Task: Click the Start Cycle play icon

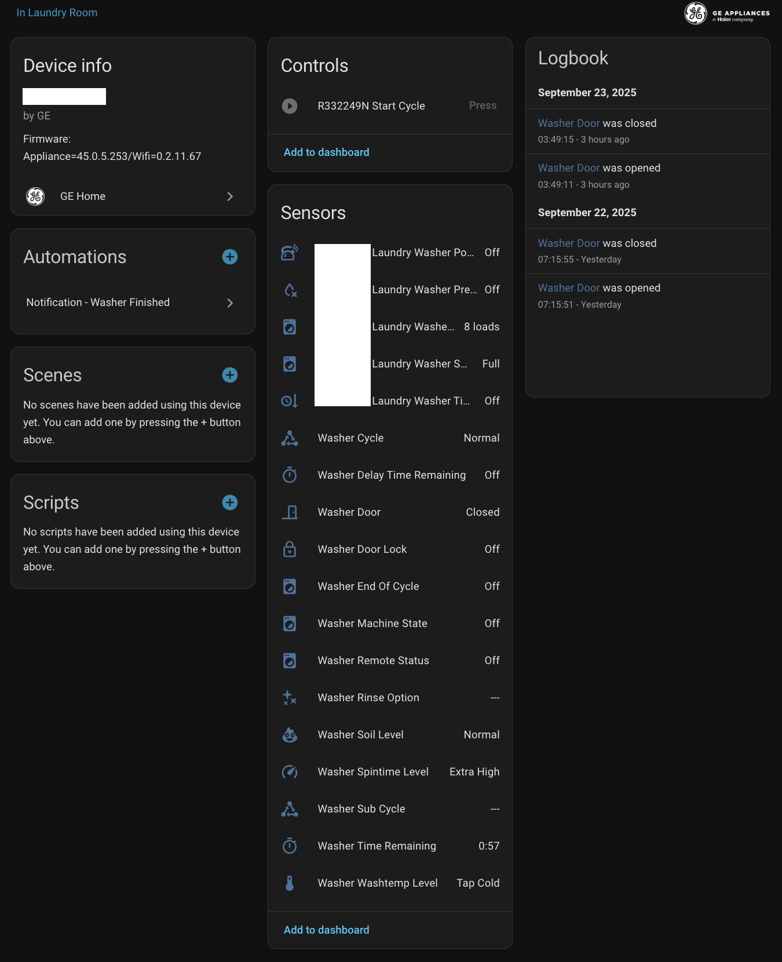Action: coord(290,106)
